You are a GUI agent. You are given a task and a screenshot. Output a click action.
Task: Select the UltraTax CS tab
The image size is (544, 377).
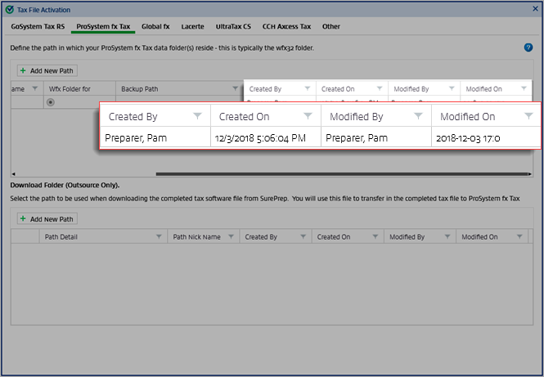tap(234, 27)
